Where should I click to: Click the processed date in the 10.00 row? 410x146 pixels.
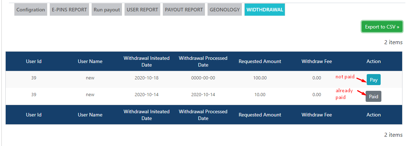(203, 95)
